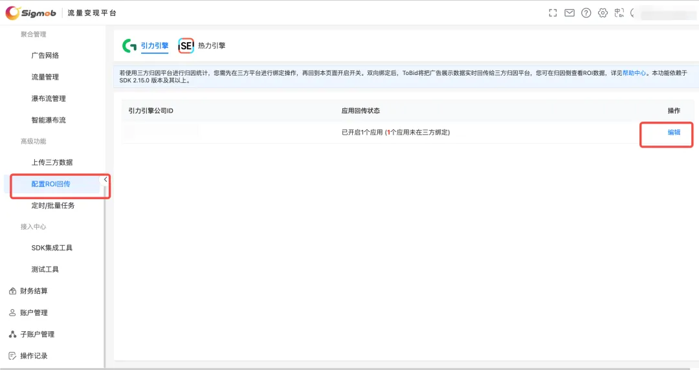This screenshot has width=699, height=370.
Task: Open 上传三方数据 in the sidebar
Action: [x=52, y=162]
